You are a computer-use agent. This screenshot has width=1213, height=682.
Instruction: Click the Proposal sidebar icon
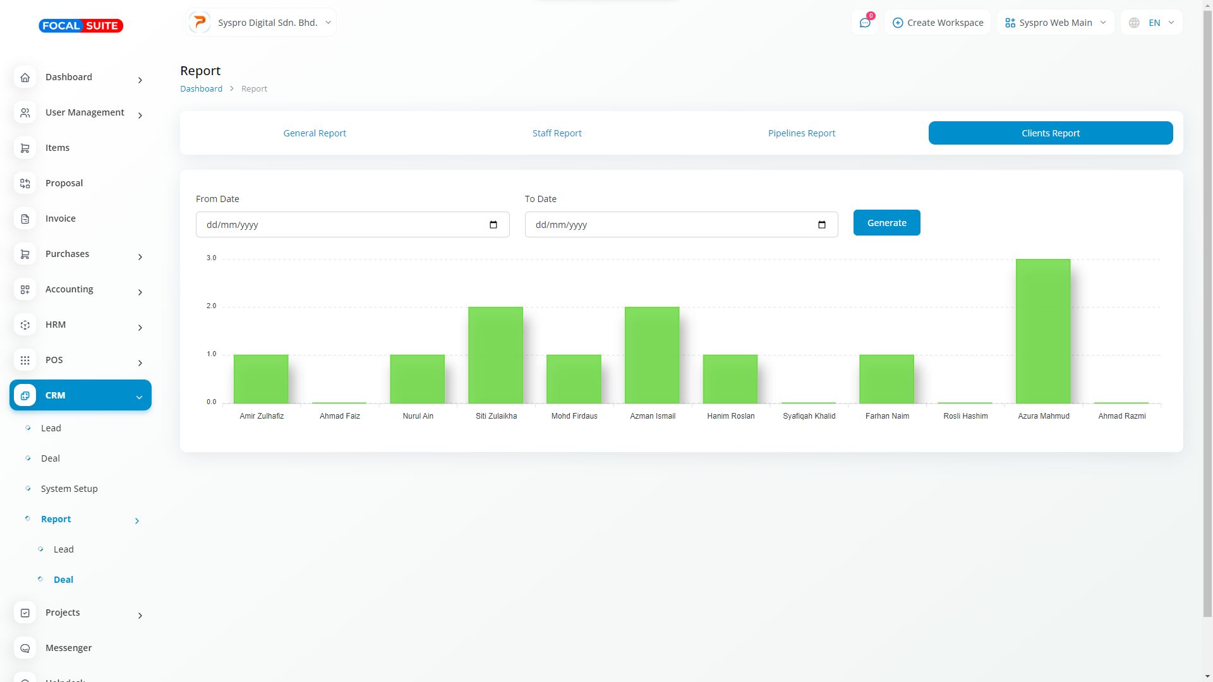(25, 184)
